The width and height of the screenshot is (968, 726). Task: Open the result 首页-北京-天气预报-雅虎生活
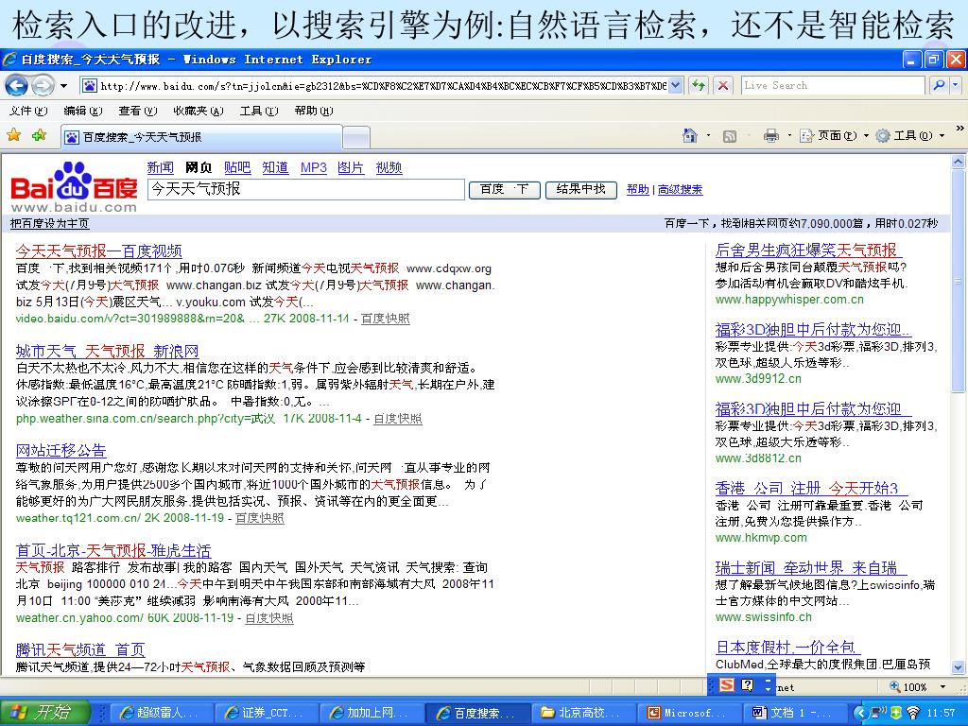(113, 550)
